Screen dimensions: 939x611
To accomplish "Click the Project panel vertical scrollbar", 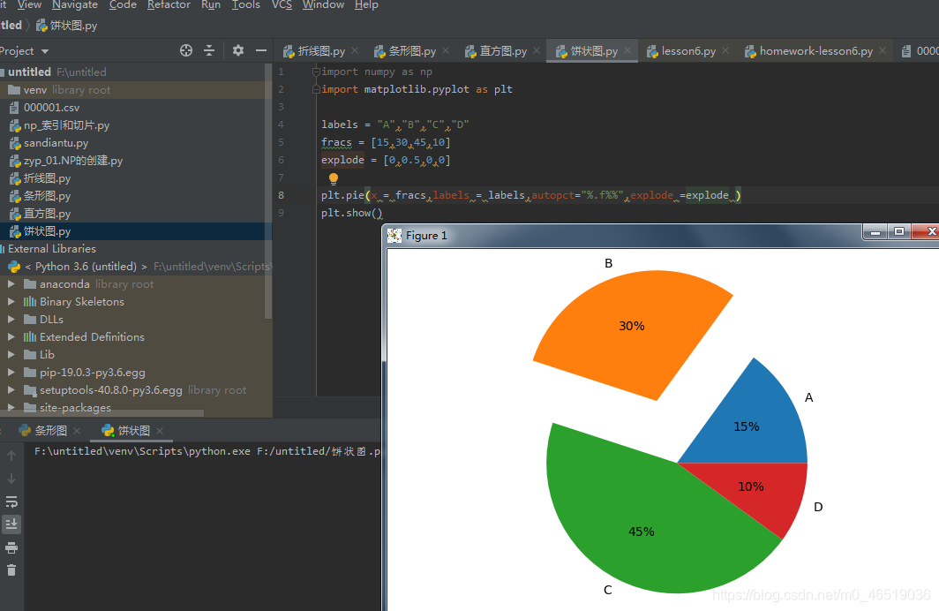I will coord(267,192).
